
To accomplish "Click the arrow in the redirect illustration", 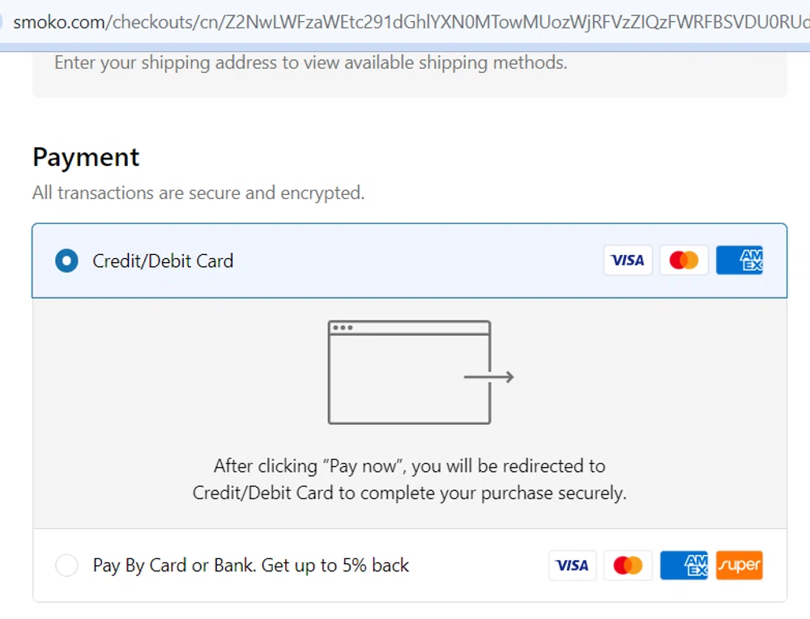I will tap(488, 376).
